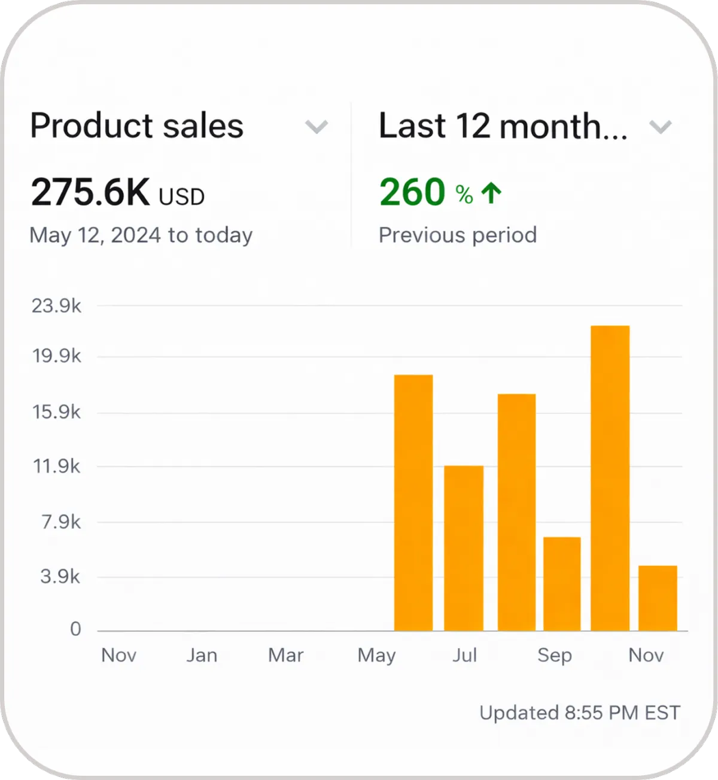Select the shortest bar for November
Image resolution: width=718 pixels, height=780 pixels.
click(658, 598)
